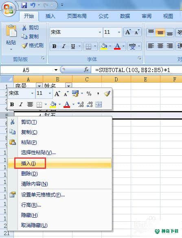Click the 粘贴 paste button in ribbon
The height and width of the screenshot is (238, 182).
11,38
